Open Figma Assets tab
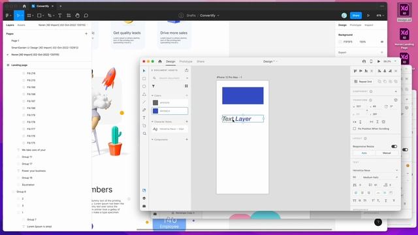418x235 pixels. (21, 25)
